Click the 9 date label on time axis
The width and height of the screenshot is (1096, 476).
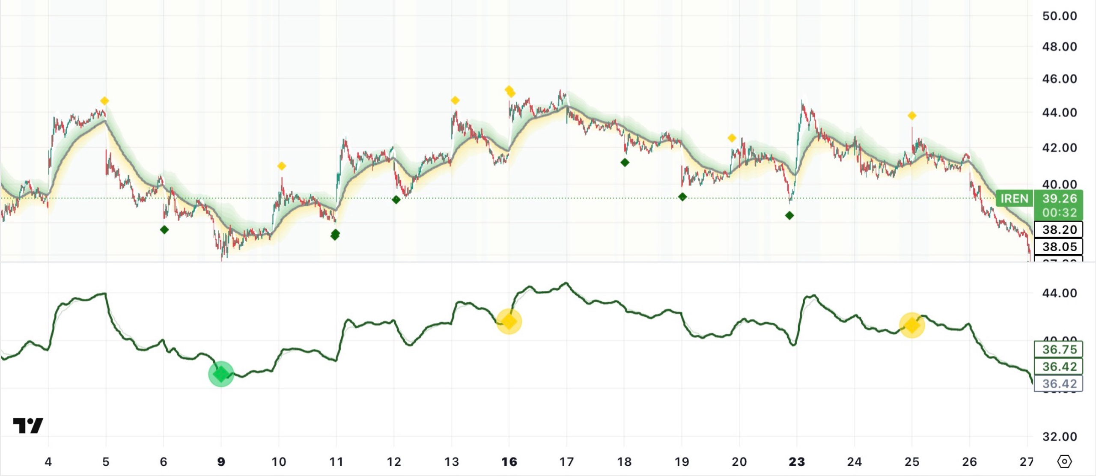[221, 462]
